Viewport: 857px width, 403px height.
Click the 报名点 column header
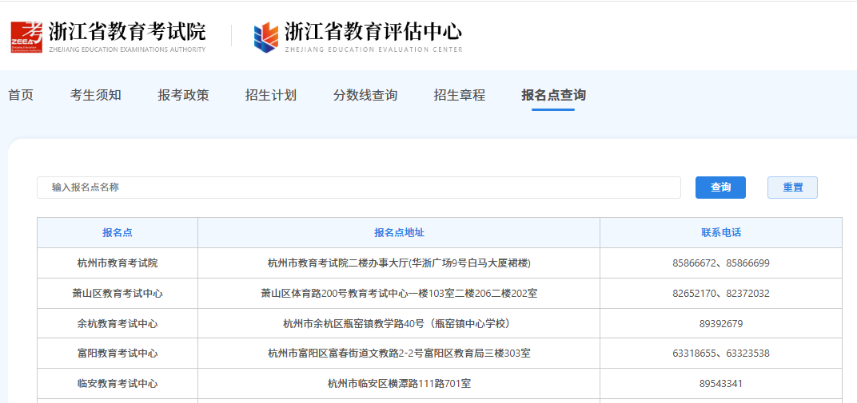pyautogui.click(x=118, y=233)
